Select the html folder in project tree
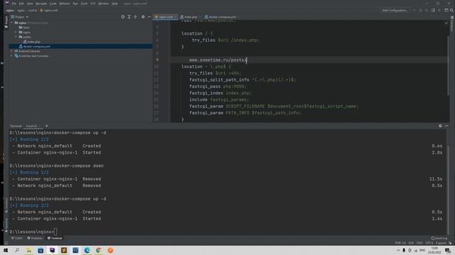 point(24,28)
